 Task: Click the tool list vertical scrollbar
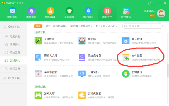point(168,70)
